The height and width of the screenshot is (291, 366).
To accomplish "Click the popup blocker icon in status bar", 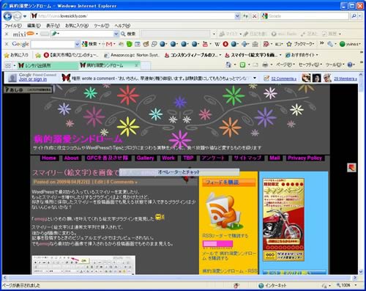I will (236, 285).
